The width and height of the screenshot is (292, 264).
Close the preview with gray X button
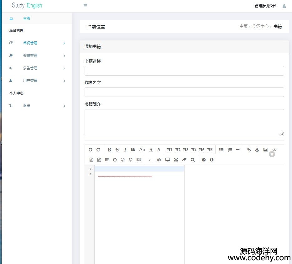(272, 154)
